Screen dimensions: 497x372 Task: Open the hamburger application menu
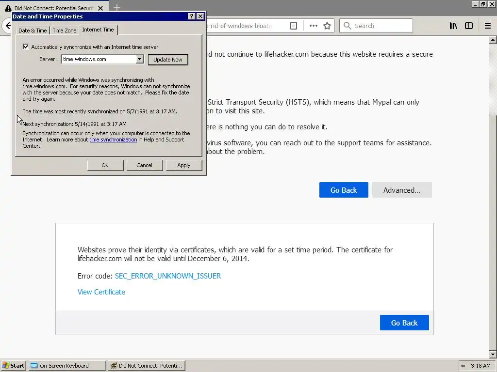[487, 26]
